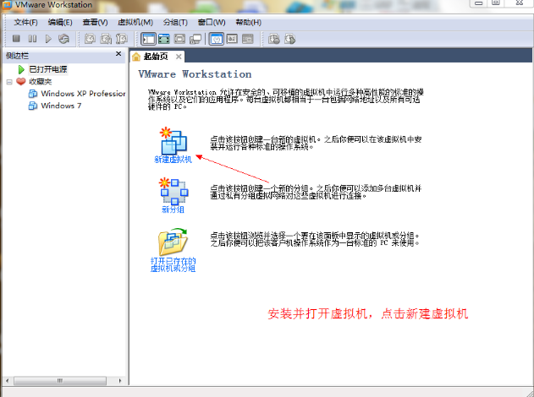Click the 新分组 large icon
The image size is (534, 397).
click(173, 191)
